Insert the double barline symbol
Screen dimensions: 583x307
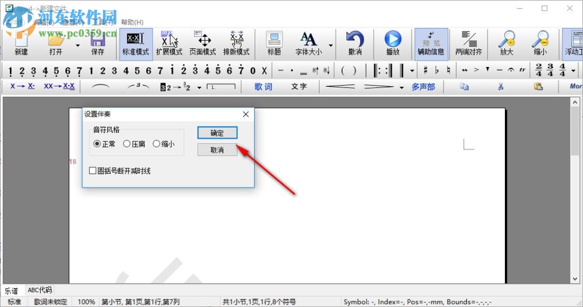click(401, 70)
